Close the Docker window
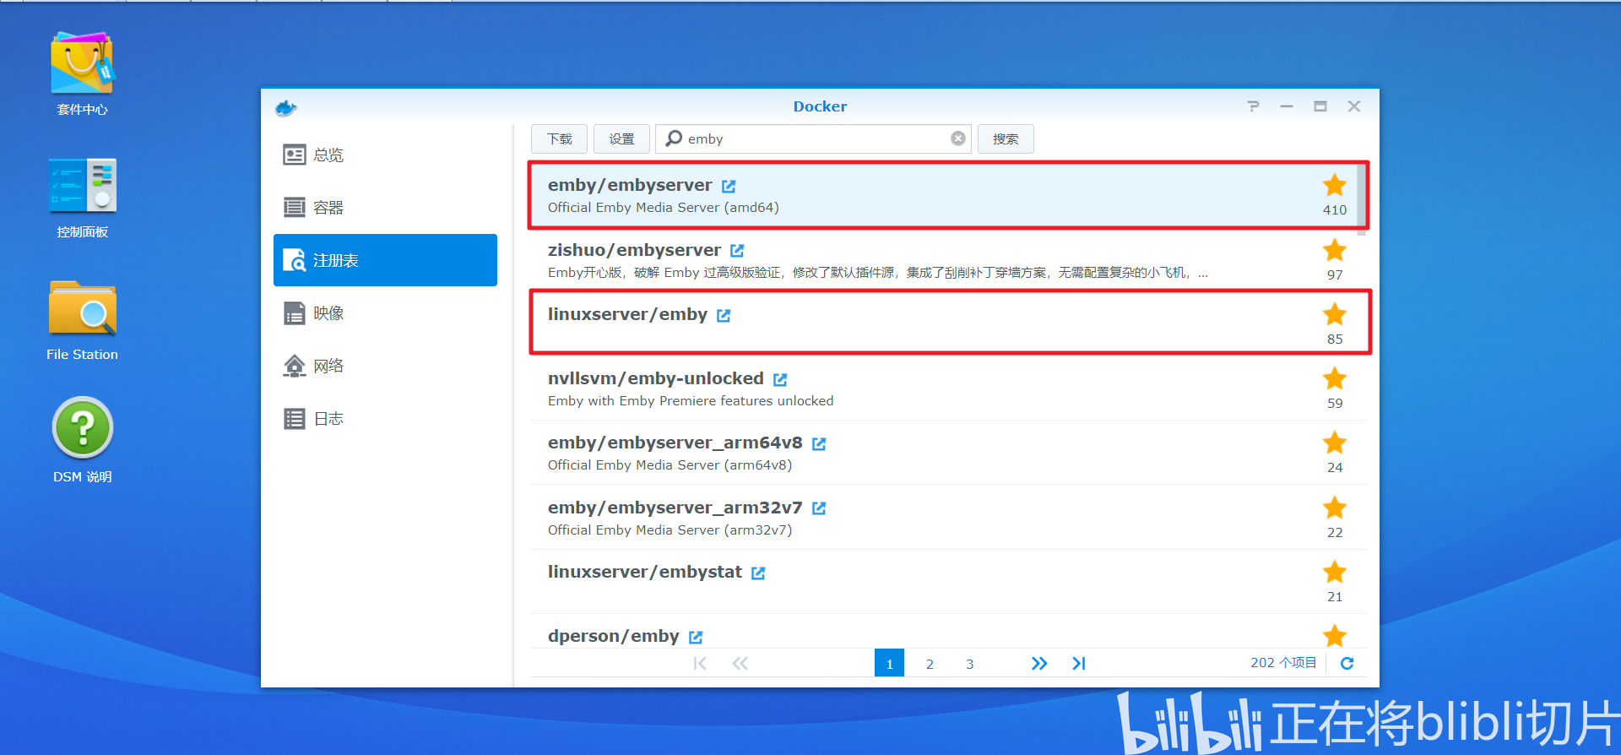The image size is (1621, 755). coord(1354,106)
